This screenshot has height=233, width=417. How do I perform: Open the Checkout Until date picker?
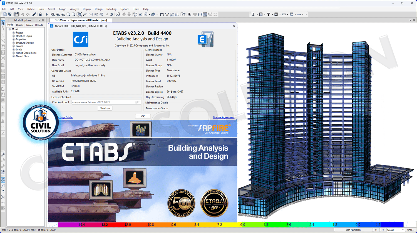point(137,102)
